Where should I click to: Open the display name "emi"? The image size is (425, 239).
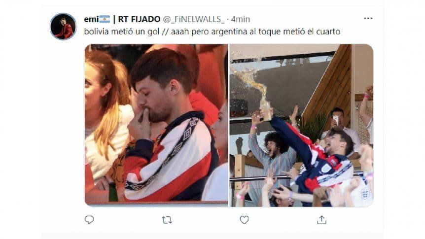(91, 19)
